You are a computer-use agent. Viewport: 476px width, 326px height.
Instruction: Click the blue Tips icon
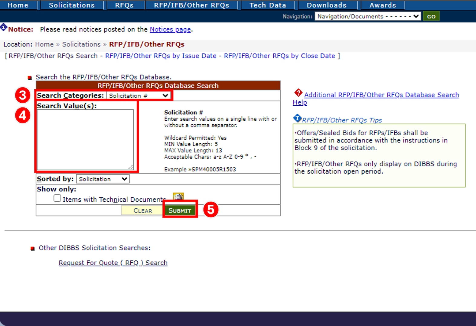[298, 118]
